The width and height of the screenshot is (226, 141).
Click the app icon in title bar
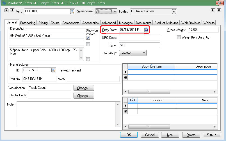(4, 3)
